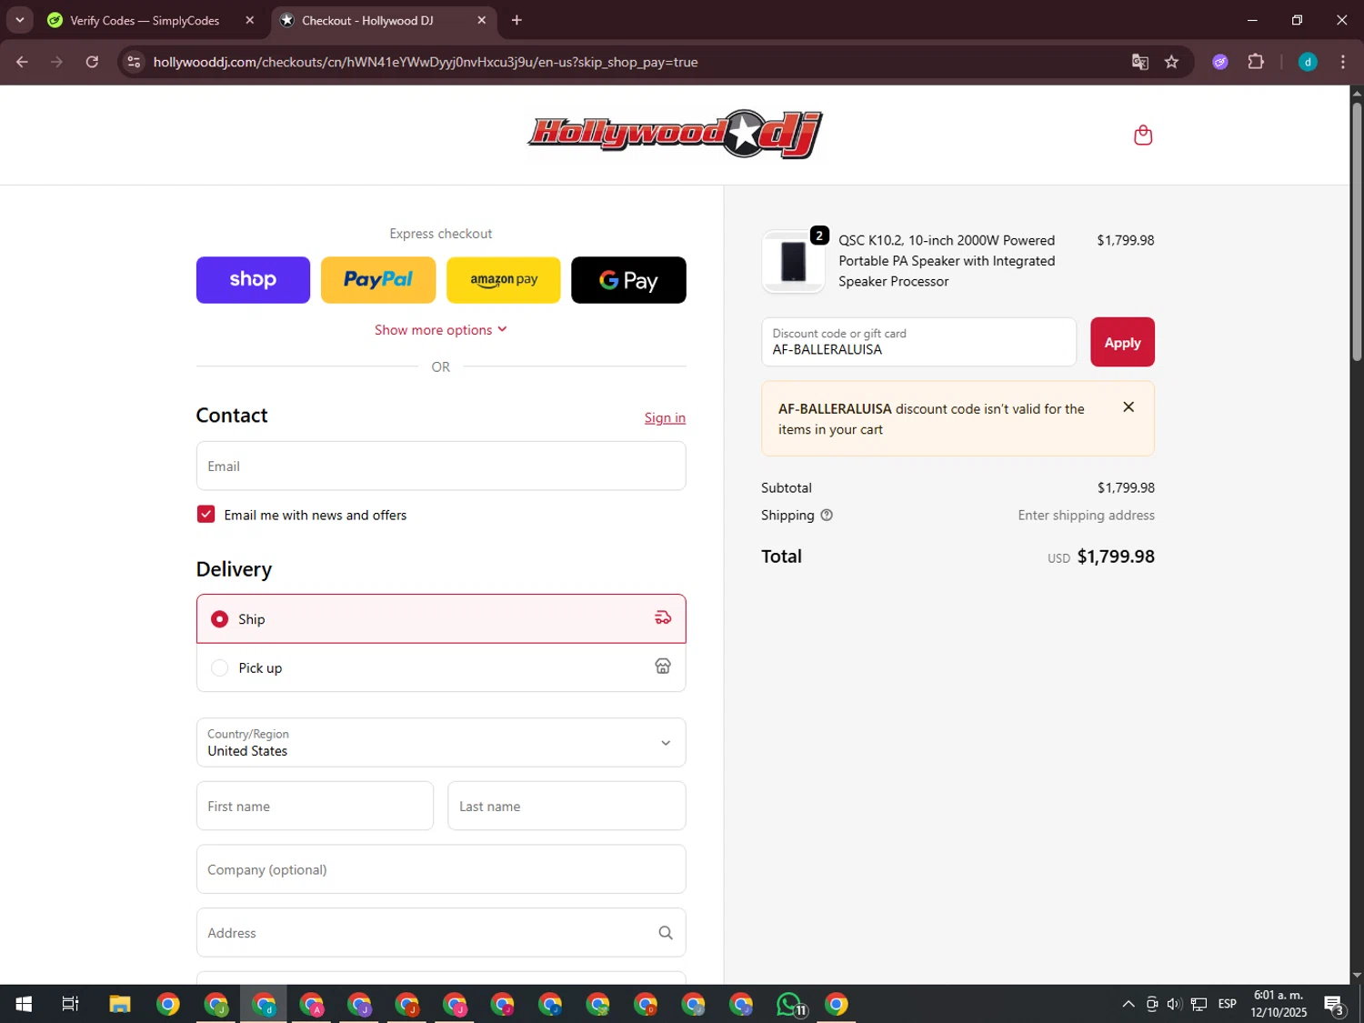The height and width of the screenshot is (1023, 1364).
Task: Click the volume speaker tray icon
Action: pyautogui.click(x=1174, y=1004)
